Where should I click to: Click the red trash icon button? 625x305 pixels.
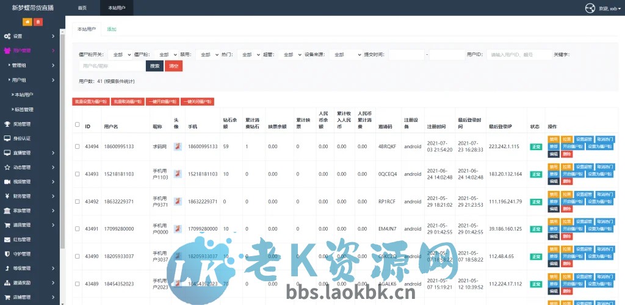tap(38, 23)
